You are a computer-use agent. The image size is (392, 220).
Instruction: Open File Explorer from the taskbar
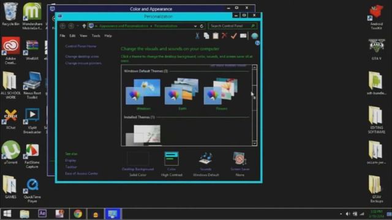click(x=24, y=214)
